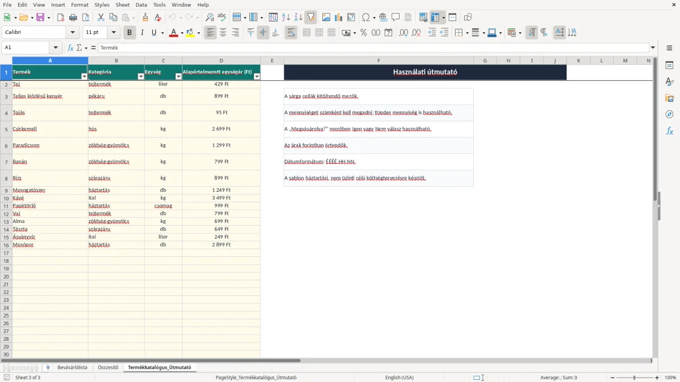The height and width of the screenshot is (382, 680).
Task: Open the Kategória column filter dropdown
Action: click(141, 76)
